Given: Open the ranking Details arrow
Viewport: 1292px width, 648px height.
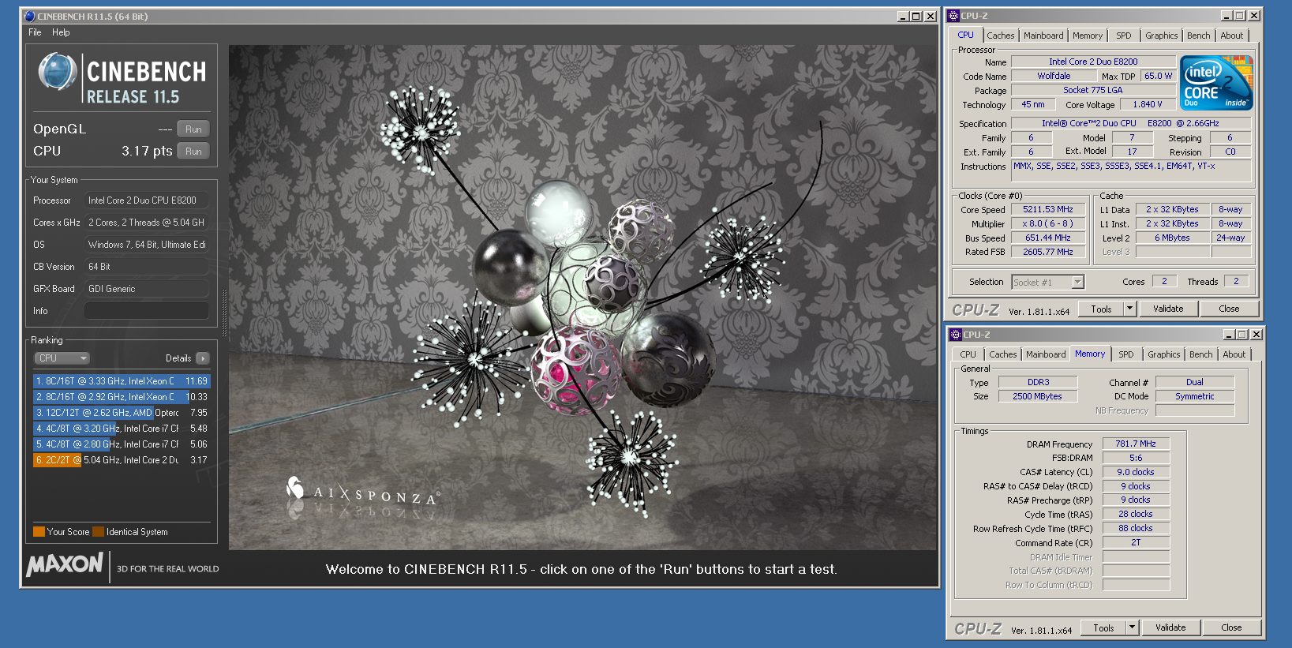Looking at the screenshot, I should click(x=203, y=358).
